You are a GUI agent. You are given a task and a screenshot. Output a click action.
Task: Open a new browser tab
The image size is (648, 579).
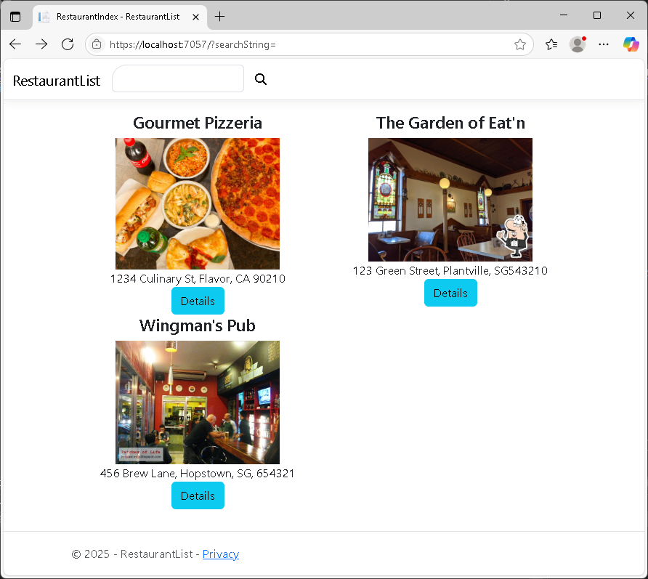coord(220,17)
